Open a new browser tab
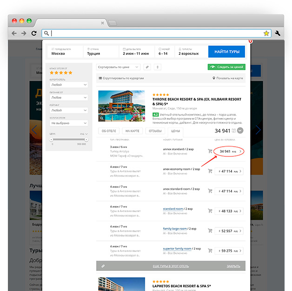The width and height of the screenshot is (292, 291). click(x=113, y=23)
